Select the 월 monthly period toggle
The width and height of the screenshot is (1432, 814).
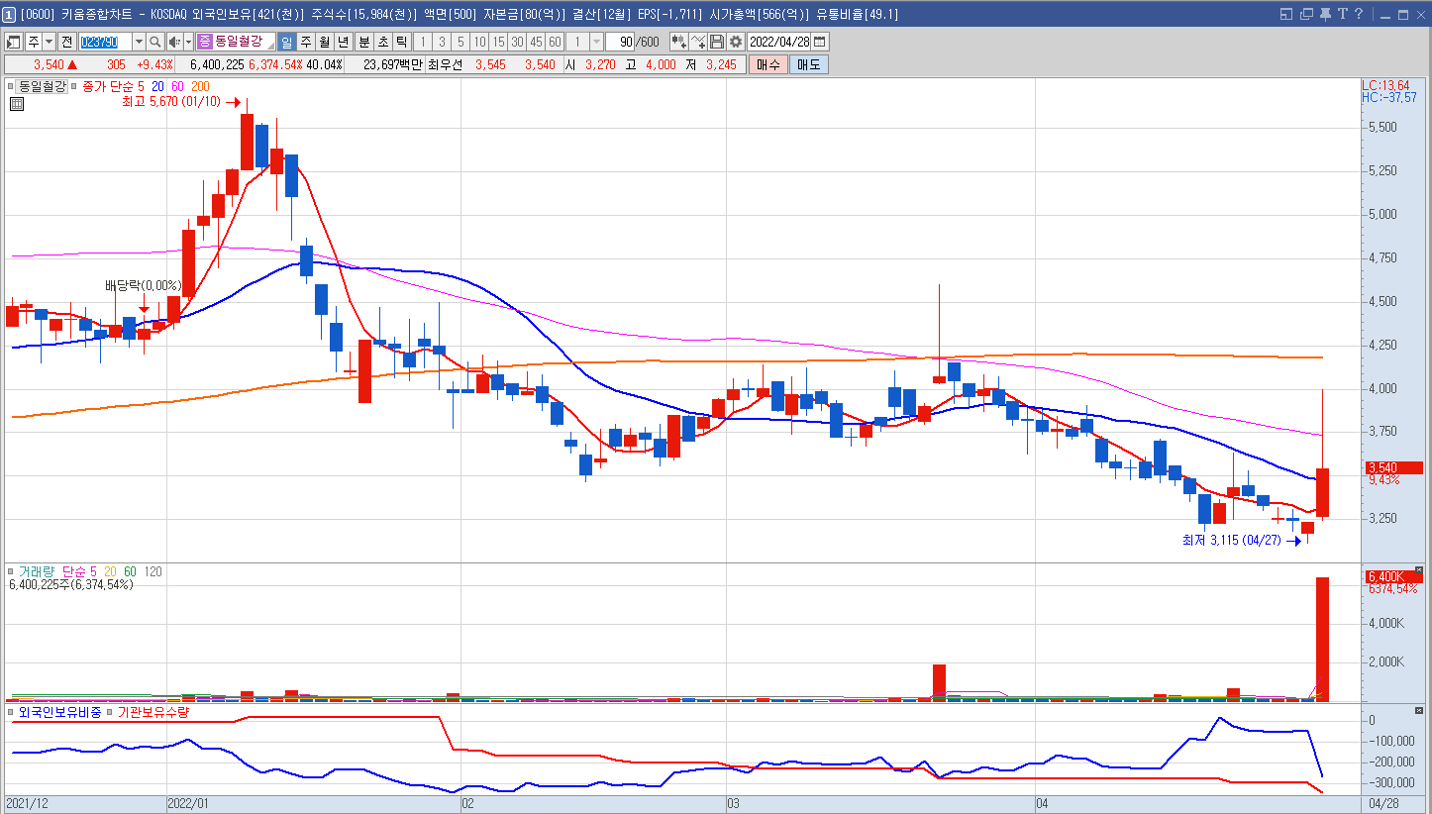[x=324, y=42]
